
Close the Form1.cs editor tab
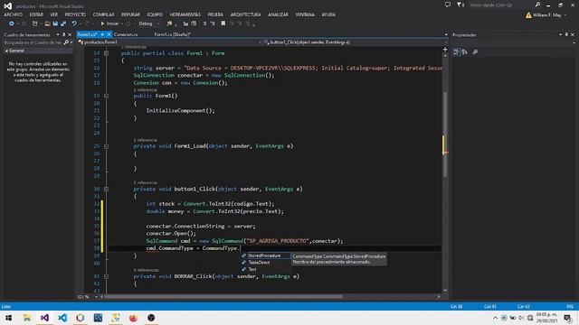click(x=109, y=34)
